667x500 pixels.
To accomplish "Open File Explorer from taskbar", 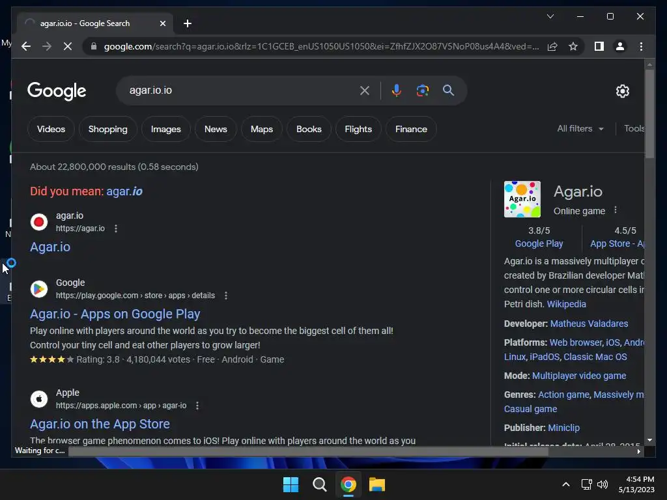I will click(377, 484).
